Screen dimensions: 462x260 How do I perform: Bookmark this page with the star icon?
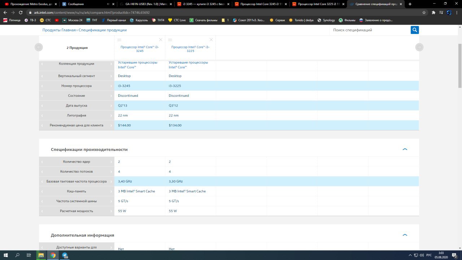(x=424, y=12)
